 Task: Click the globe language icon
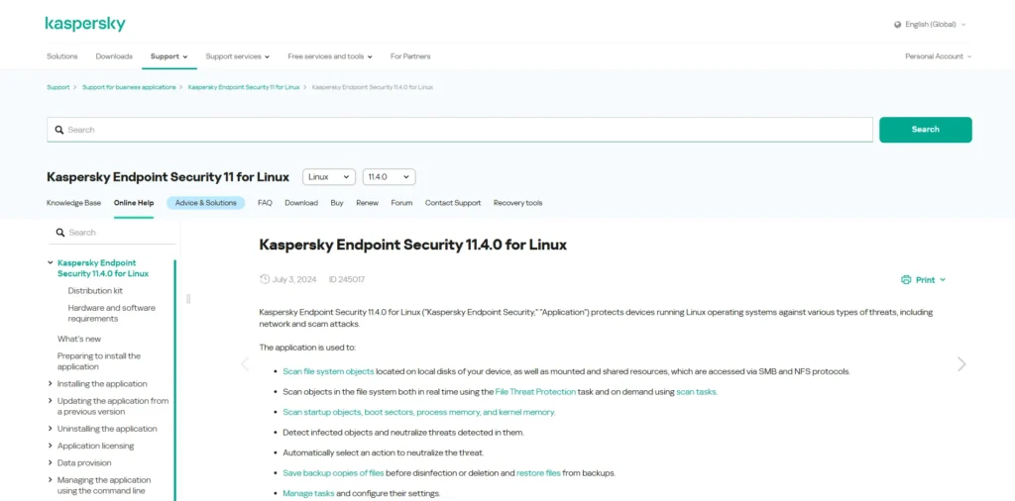897,25
